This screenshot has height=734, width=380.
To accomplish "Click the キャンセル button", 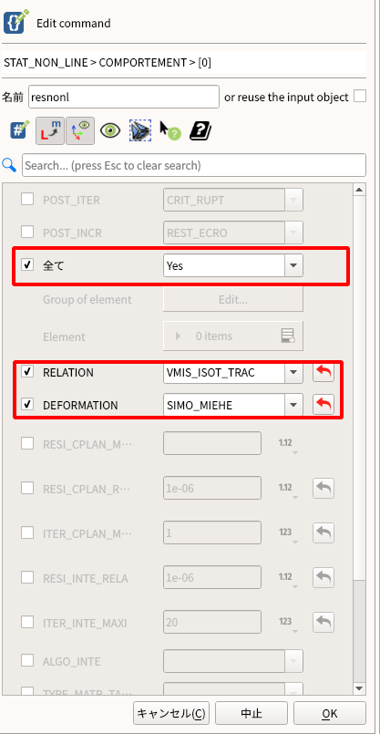I will pyautogui.click(x=171, y=713).
